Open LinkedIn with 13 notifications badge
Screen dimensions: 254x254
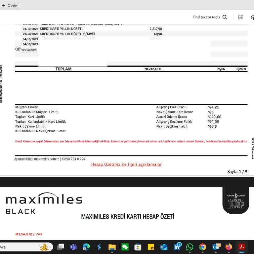[x=177, y=246]
